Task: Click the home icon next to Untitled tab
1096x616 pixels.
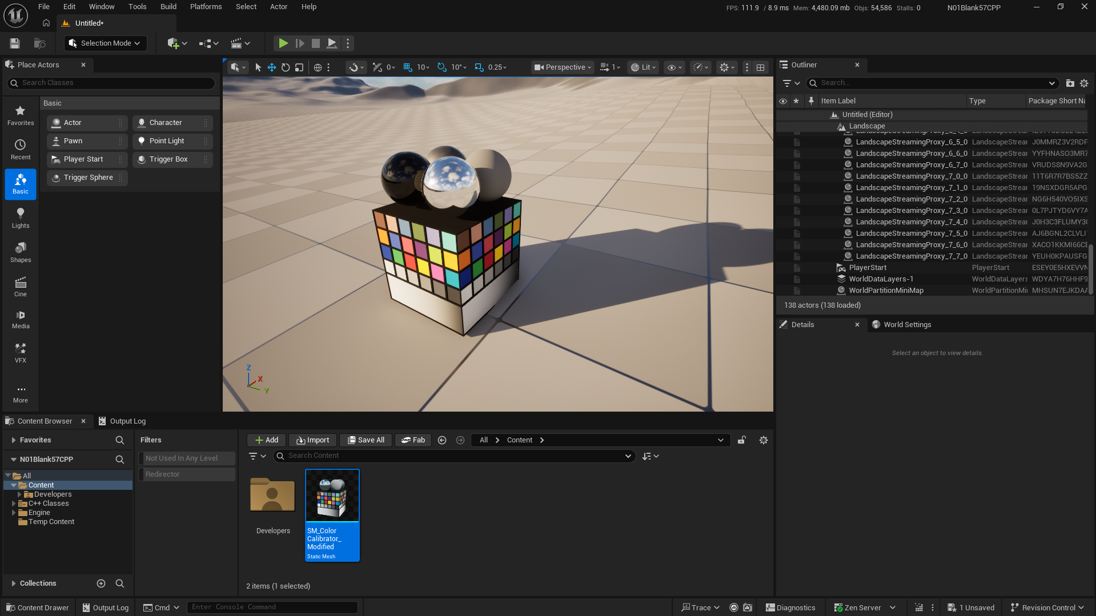Action: tap(46, 23)
